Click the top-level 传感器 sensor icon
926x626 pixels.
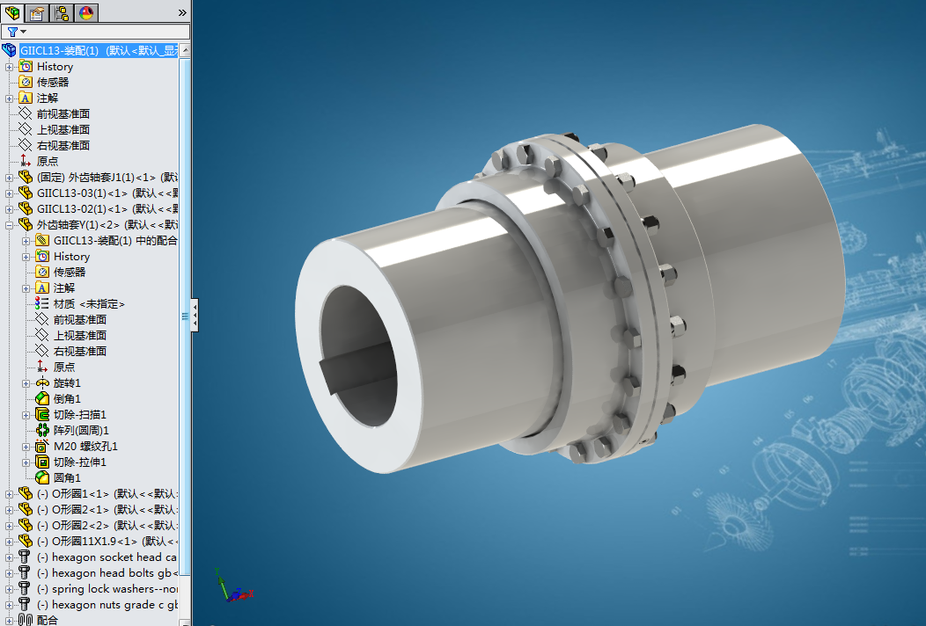pos(26,82)
